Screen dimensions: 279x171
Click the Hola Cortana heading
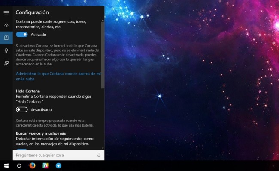[x=28, y=91]
